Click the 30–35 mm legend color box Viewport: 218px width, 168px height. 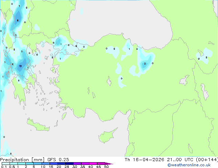point(77,164)
